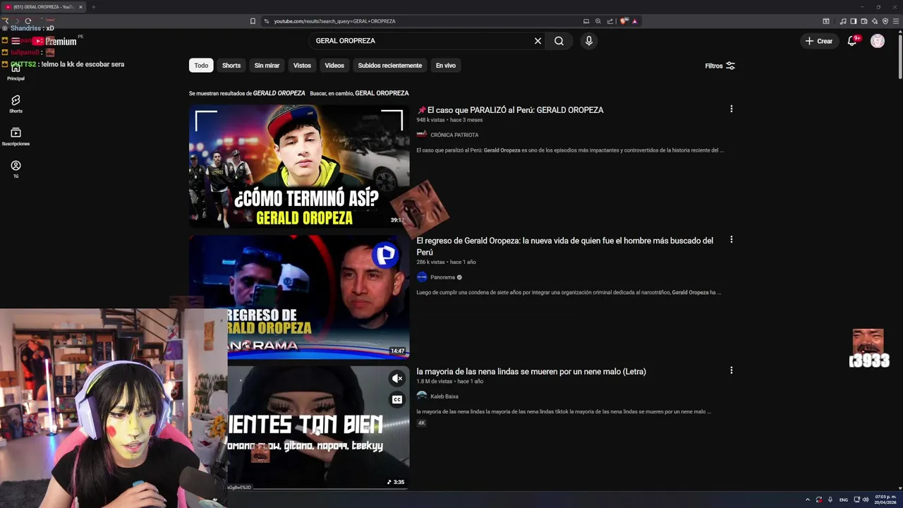The height and width of the screenshot is (508, 903).
Task: Click the Crear button
Action: (x=819, y=41)
